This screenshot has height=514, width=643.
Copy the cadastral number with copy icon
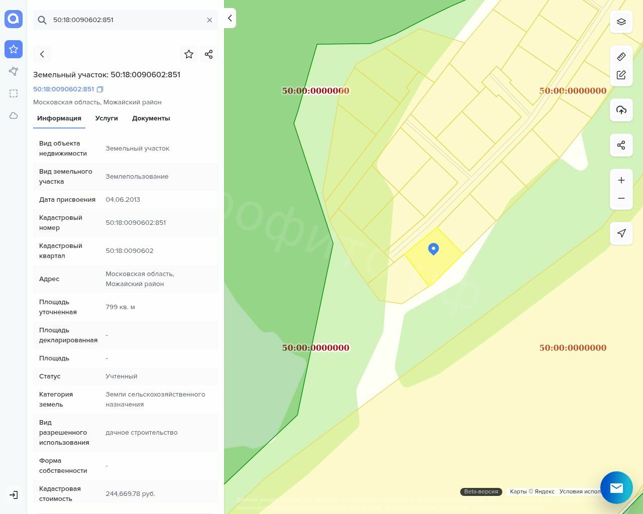tap(100, 89)
